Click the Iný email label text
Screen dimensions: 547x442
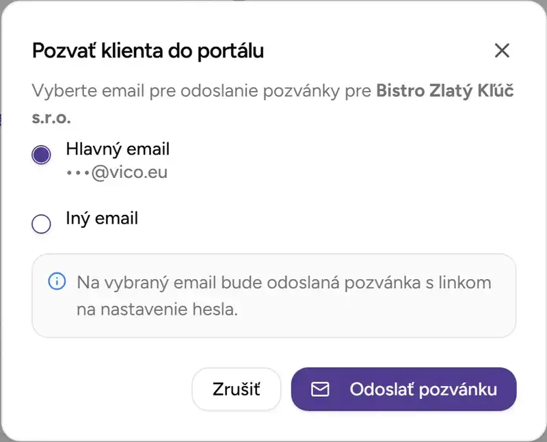(101, 218)
